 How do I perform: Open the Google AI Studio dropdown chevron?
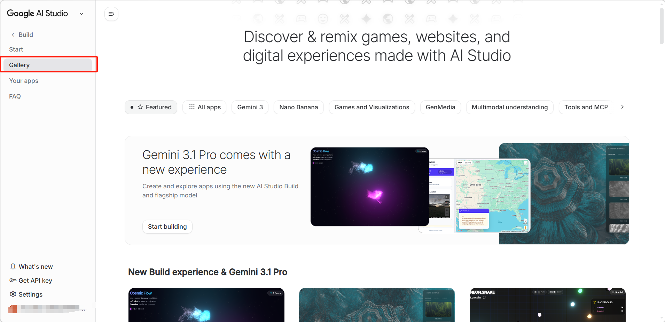coord(81,14)
